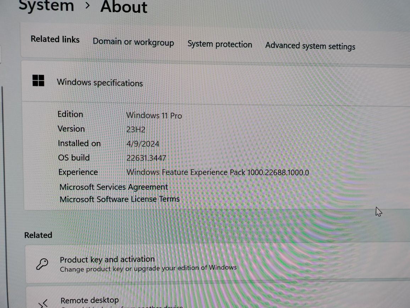Select the version value 23H2
This screenshot has width=410, height=308.
(136, 129)
